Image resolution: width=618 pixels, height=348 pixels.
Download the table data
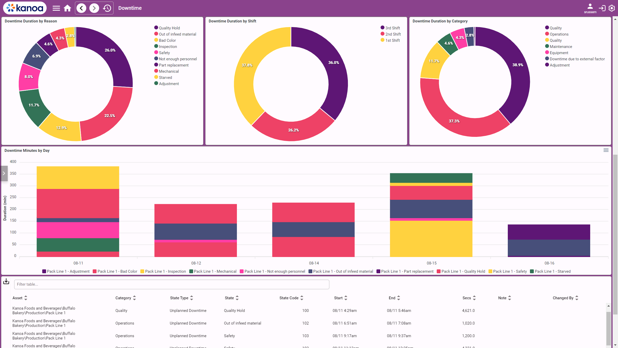click(x=6, y=281)
